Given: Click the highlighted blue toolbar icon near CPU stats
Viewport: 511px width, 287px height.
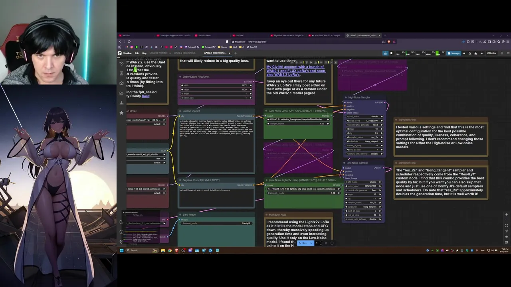Looking at the screenshot, I should tap(385, 53).
